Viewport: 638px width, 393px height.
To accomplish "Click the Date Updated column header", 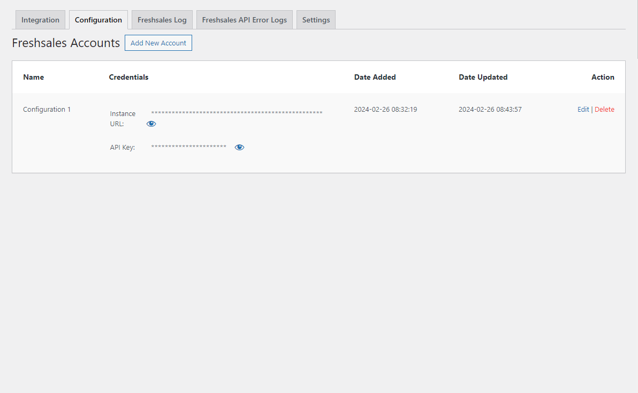I will pos(483,77).
